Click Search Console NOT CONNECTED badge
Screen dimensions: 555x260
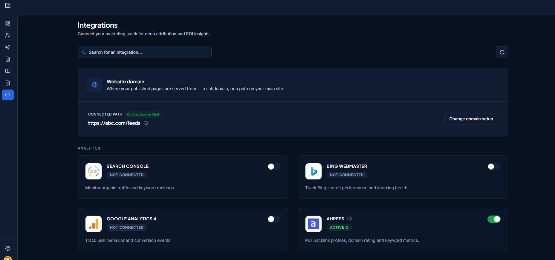point(127,175)
